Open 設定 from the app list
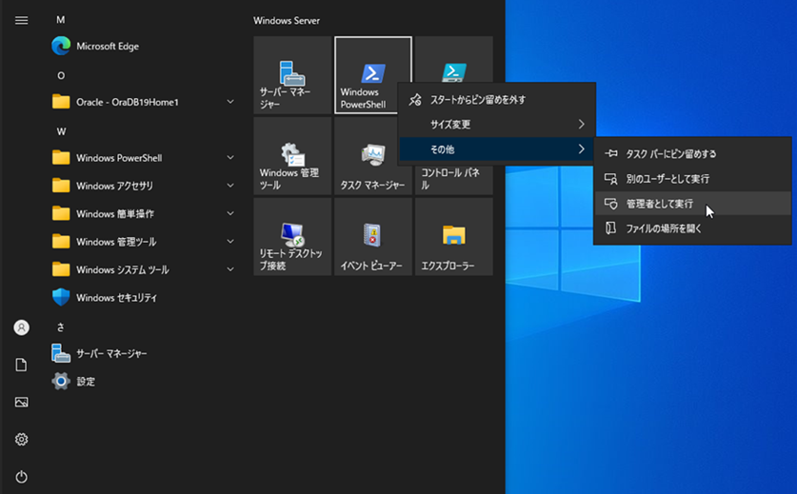The width and height of the screenshot is (797, 494). click(x=144, y=382)
